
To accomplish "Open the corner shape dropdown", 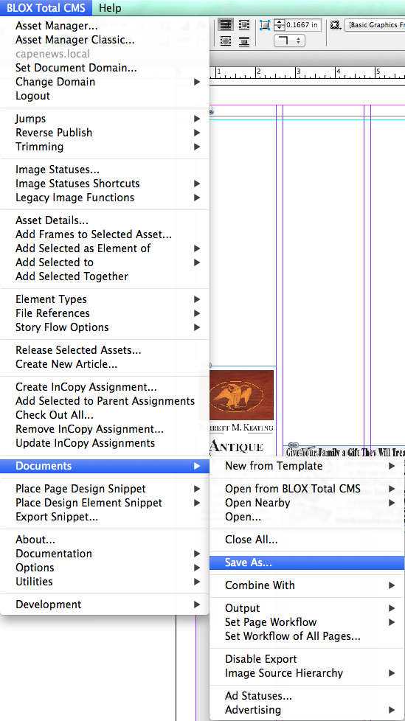I will click(289, 41).
